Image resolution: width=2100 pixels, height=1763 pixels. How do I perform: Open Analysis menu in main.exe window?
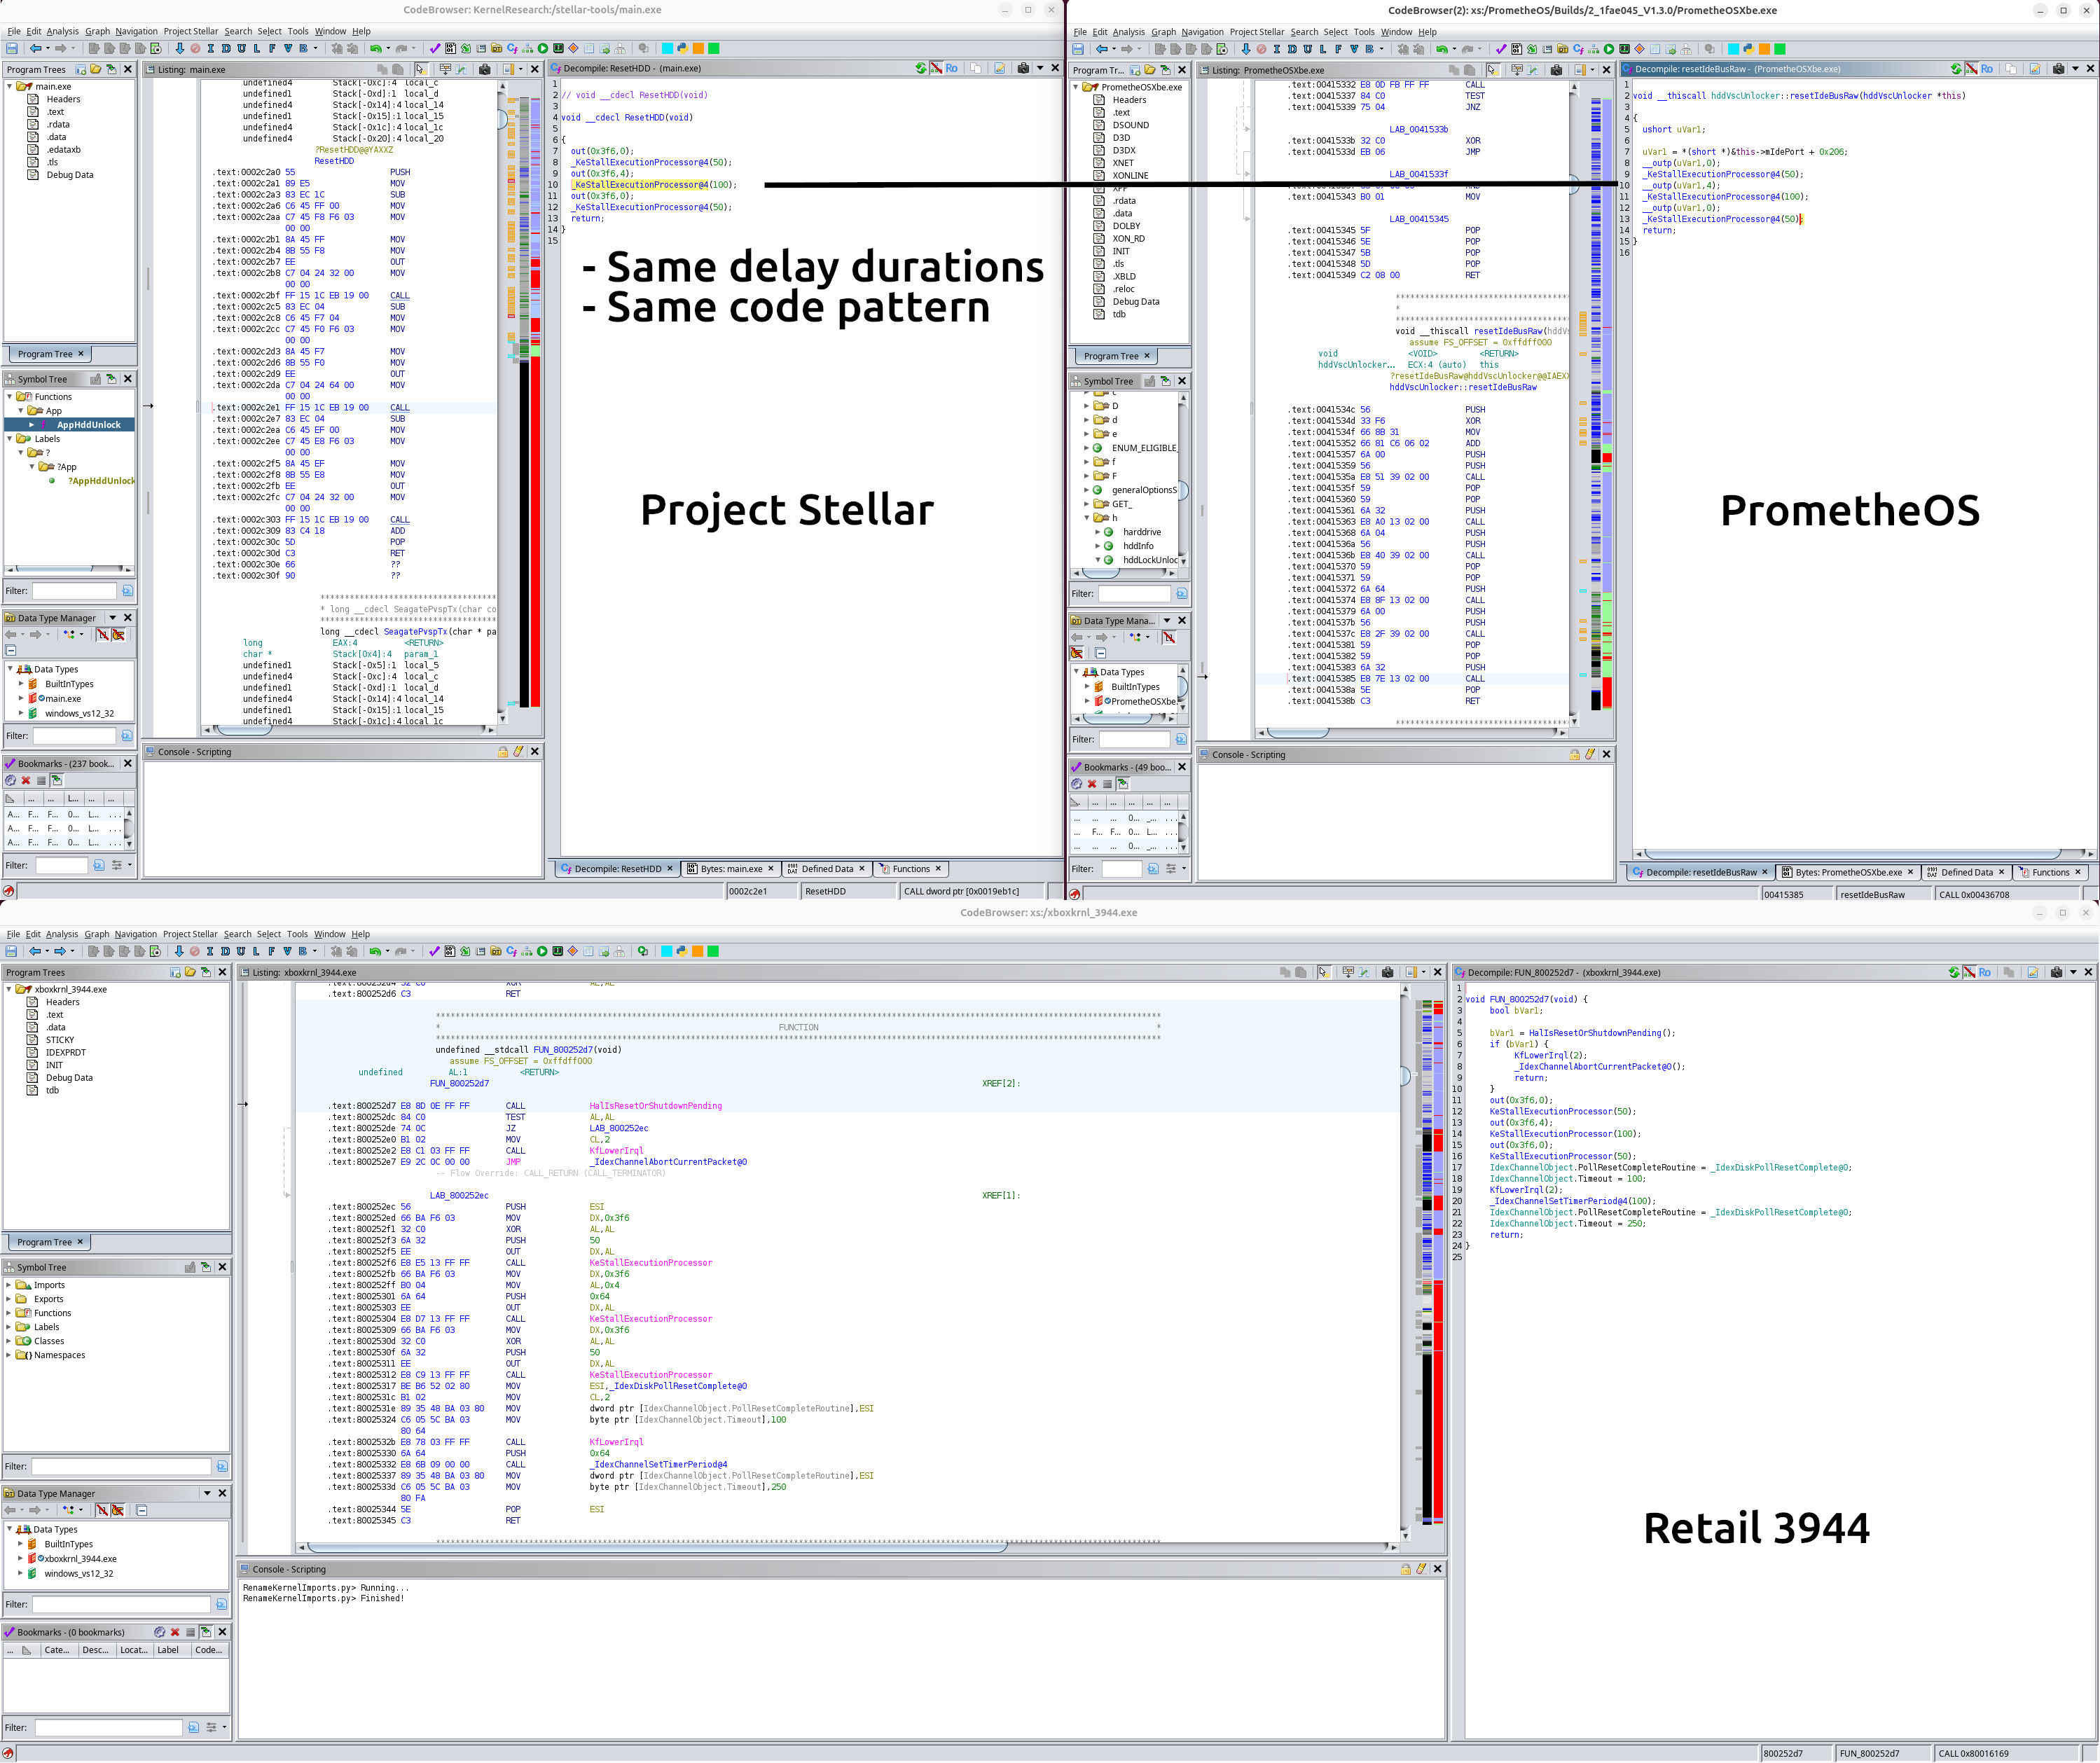click(x=63, y=31)
